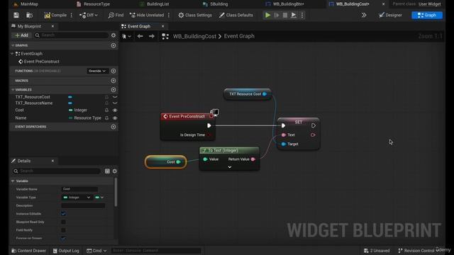The image size is (454, 255).
Task: Collapse the Variables section
Action: (13, 90)
